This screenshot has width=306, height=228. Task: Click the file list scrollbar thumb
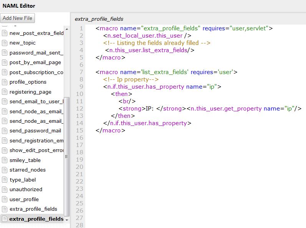pos(67,155)
